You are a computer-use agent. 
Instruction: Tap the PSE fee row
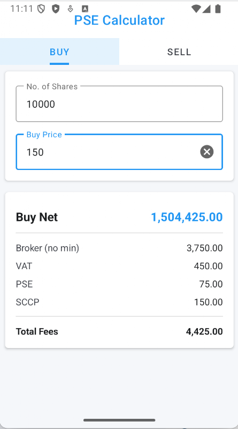(x=119, y=284)
